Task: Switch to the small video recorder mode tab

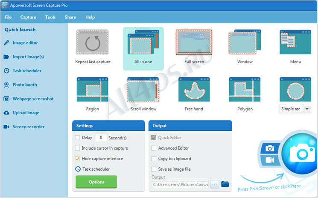Action: click(x=270, y=160)
